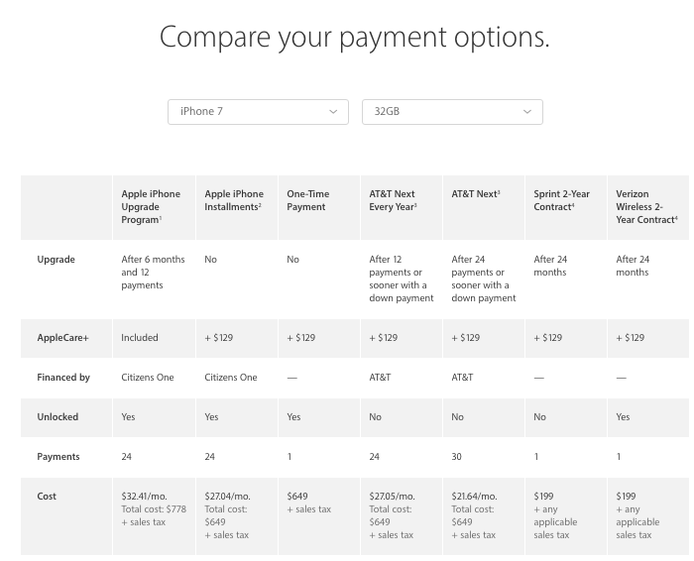
Task: Click the $32.41/mo. Upgrade Program cost
Action: tap(143, 497)
